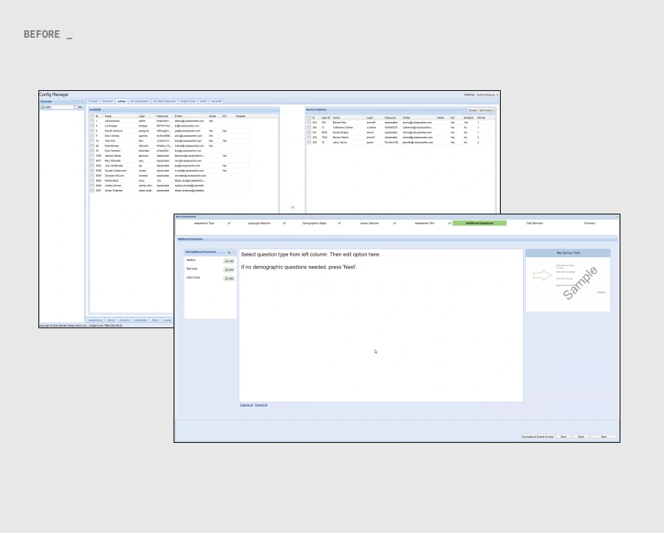Add a Likert Scale question
This screenshot has width=664, height=533.
coord(229,279)
